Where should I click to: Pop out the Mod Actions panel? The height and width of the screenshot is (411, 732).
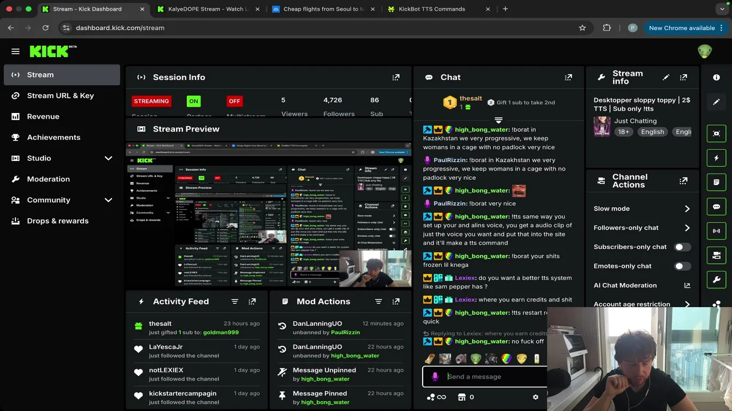[x=396, y=301]
